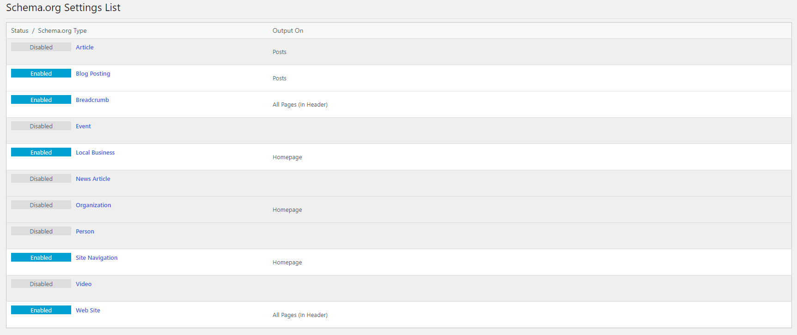Open the Site Navigation settings link
The height and width of the screenshot is (335, 797).
point(96,257)
